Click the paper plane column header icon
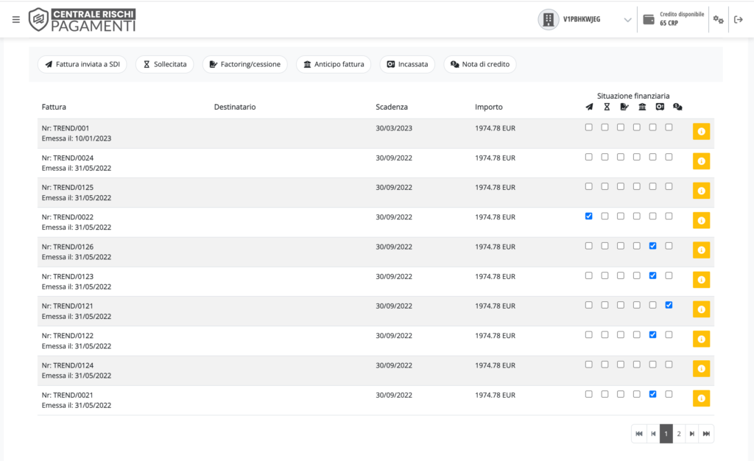The height and width of the screenshot is (461, 754). [589, 107]
